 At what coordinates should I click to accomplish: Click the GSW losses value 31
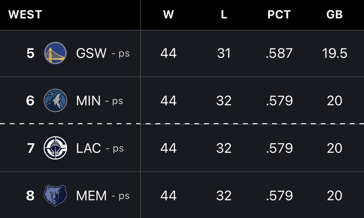(x=224, y=53)
